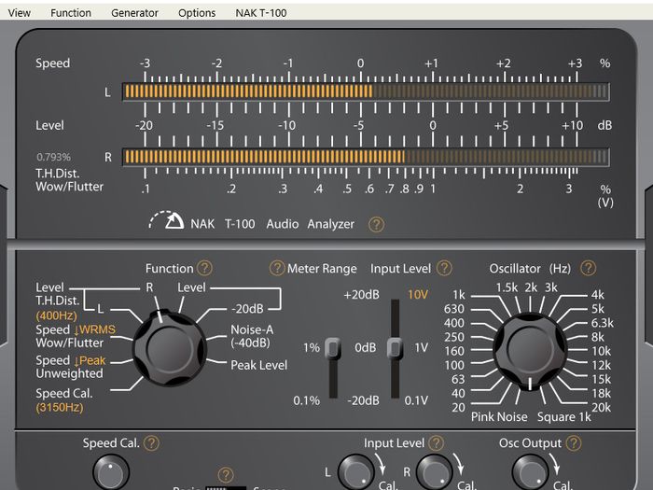Click help icon beside Osc Output
653x490 pixels.
574,443
